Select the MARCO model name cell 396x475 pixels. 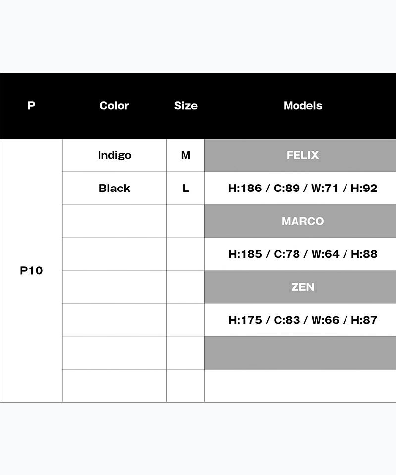302,221
